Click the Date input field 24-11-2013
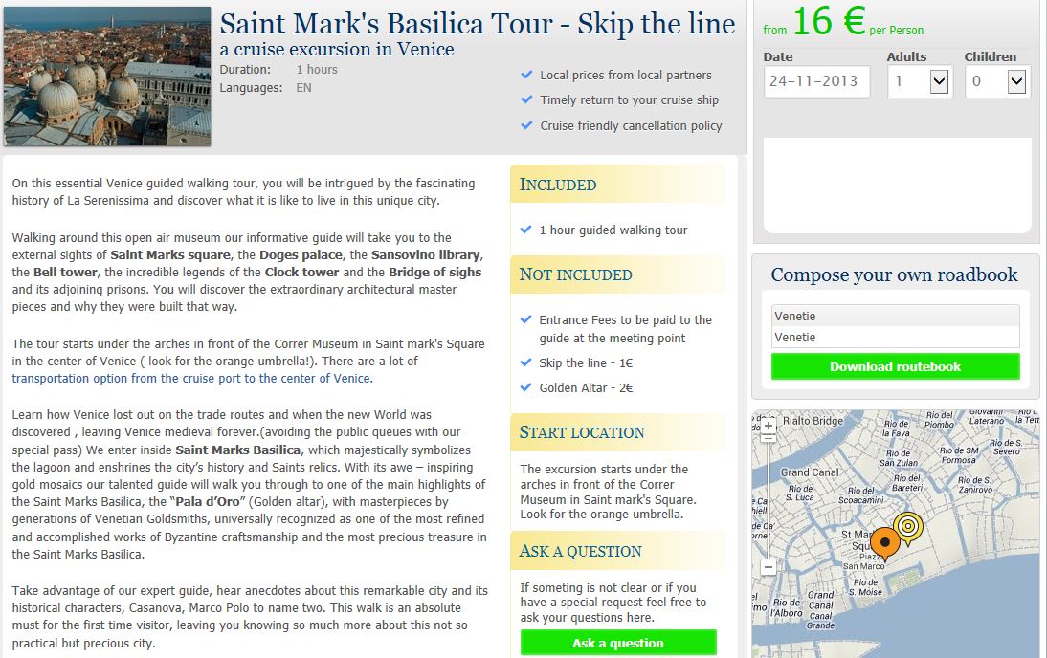1047x658 pixels. pos(816,81)
